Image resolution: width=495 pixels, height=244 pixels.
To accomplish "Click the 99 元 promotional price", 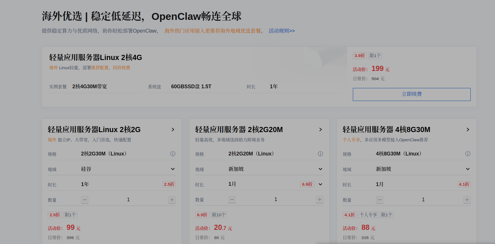I will coord(74,228).
